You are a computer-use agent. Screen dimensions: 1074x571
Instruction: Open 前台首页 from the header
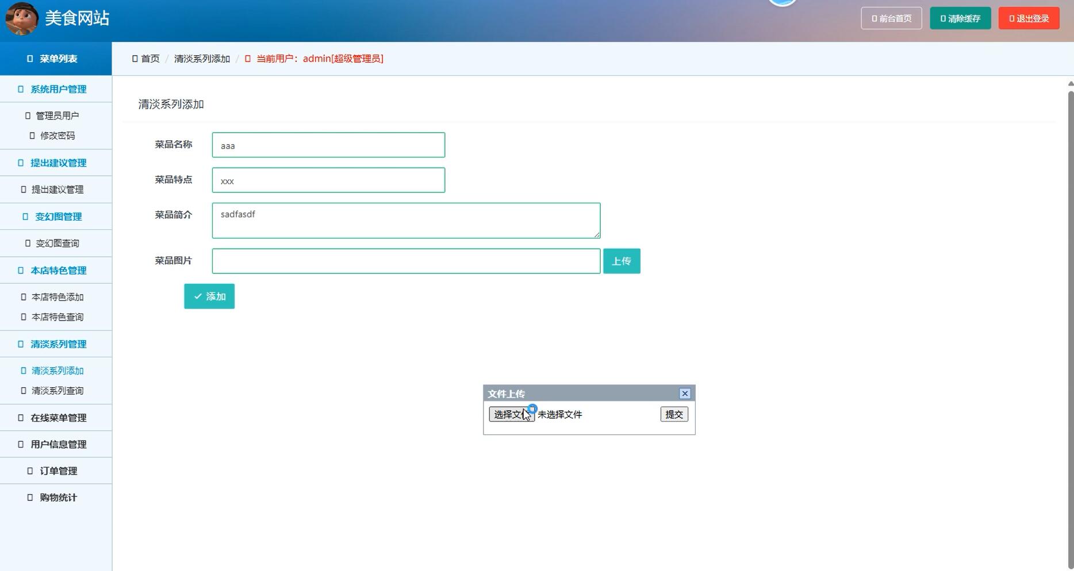pos(891,18)
